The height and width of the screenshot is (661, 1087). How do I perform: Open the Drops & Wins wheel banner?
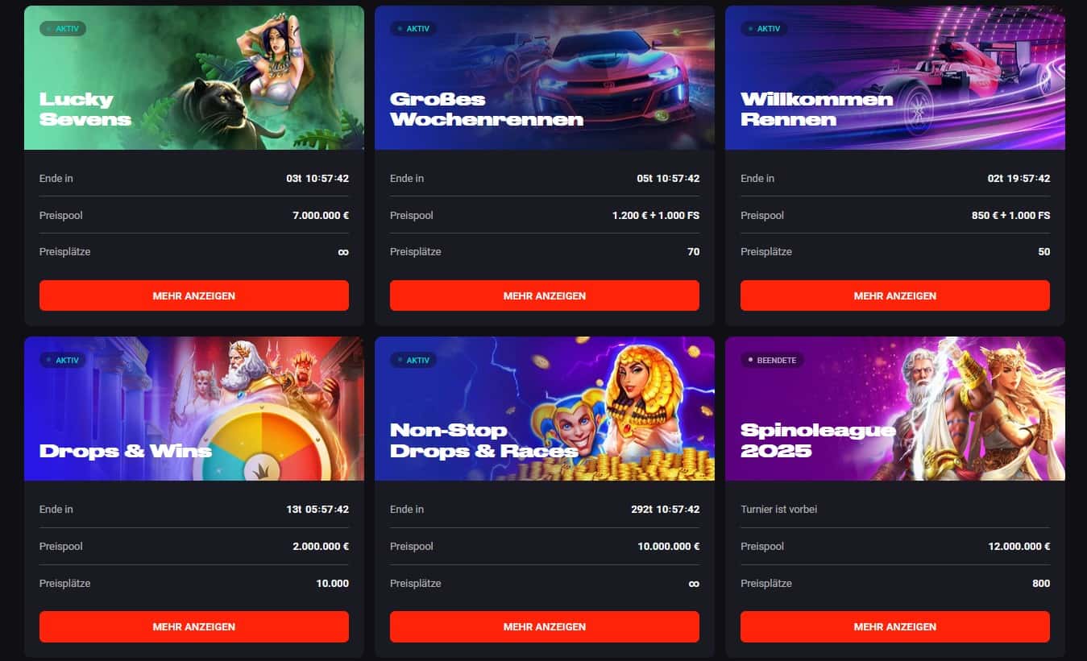pyautogui.click(x=194, y=408)
